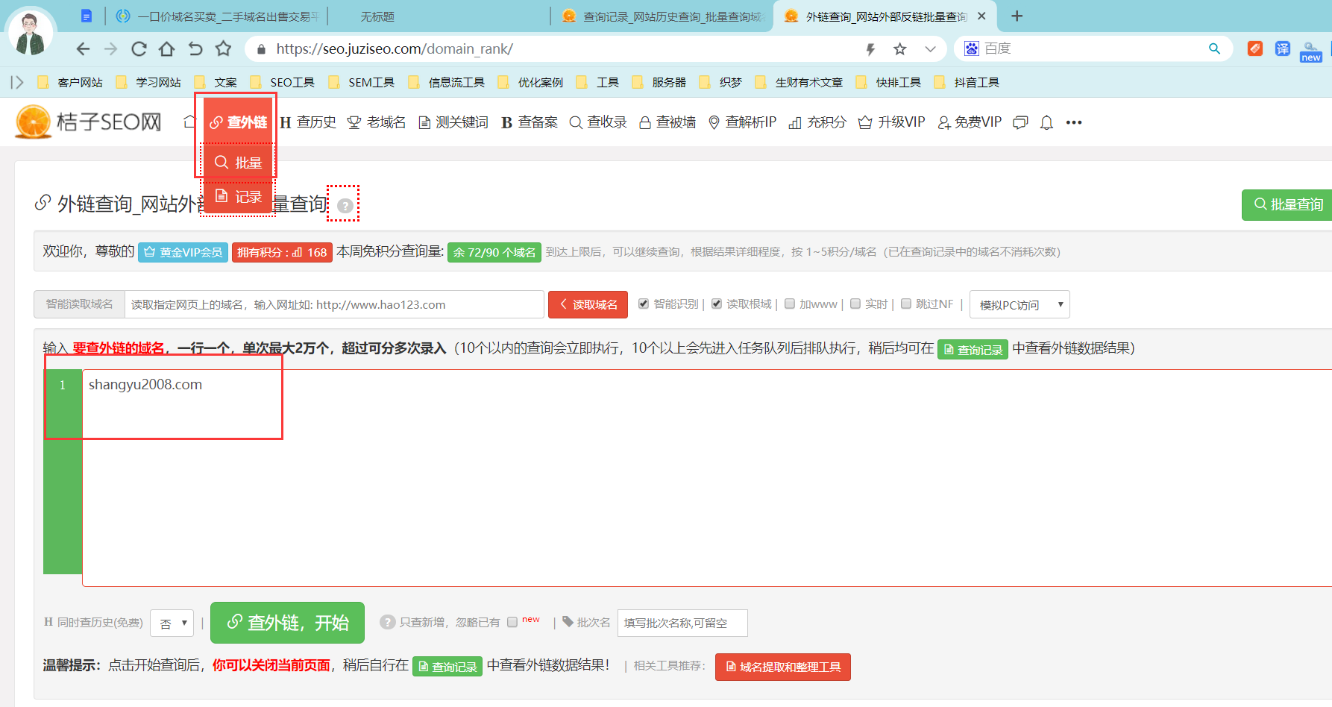This screenshot has width=1332, height=707.
Task: Open the 模拟PC访问 dropdown
Action: coord(1019,304)
